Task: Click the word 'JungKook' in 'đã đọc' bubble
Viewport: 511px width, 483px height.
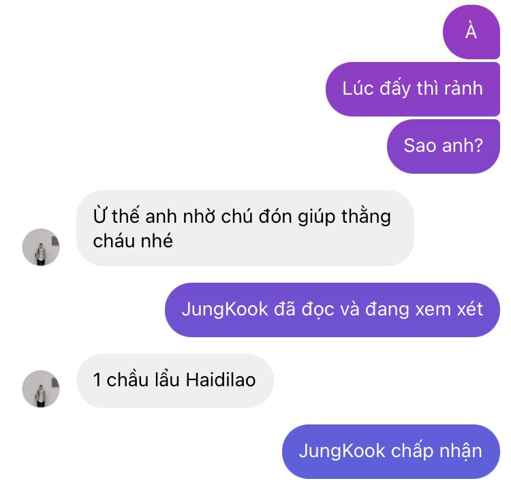Action: pos(225,309)
